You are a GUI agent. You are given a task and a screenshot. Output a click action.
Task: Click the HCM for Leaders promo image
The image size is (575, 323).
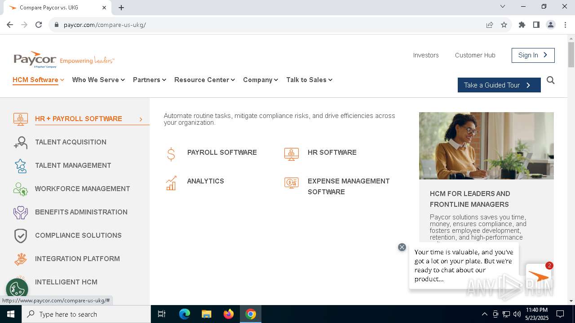(x=487, y=146)
